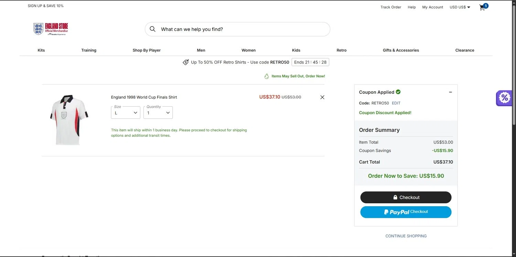Open My Account link
The width and height of the screenshot is (516, 257).
433,7
